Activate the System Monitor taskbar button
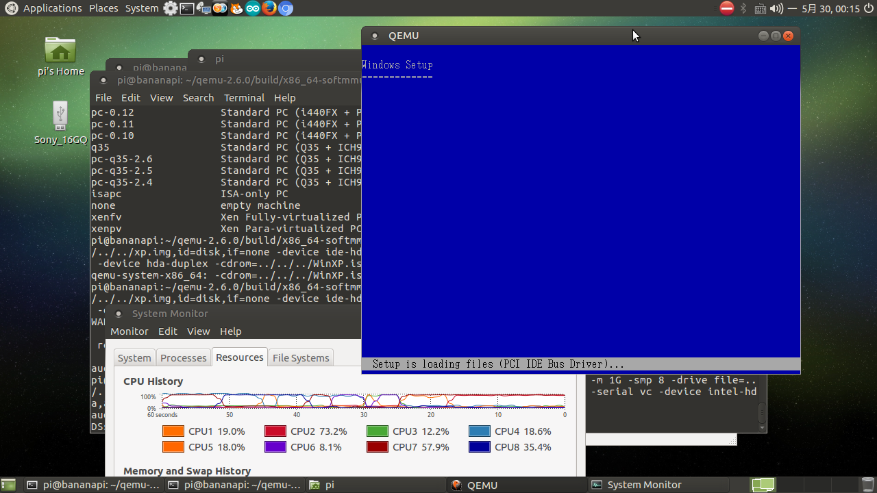This screenshot has height=493, width=877. tap(658, 485)
